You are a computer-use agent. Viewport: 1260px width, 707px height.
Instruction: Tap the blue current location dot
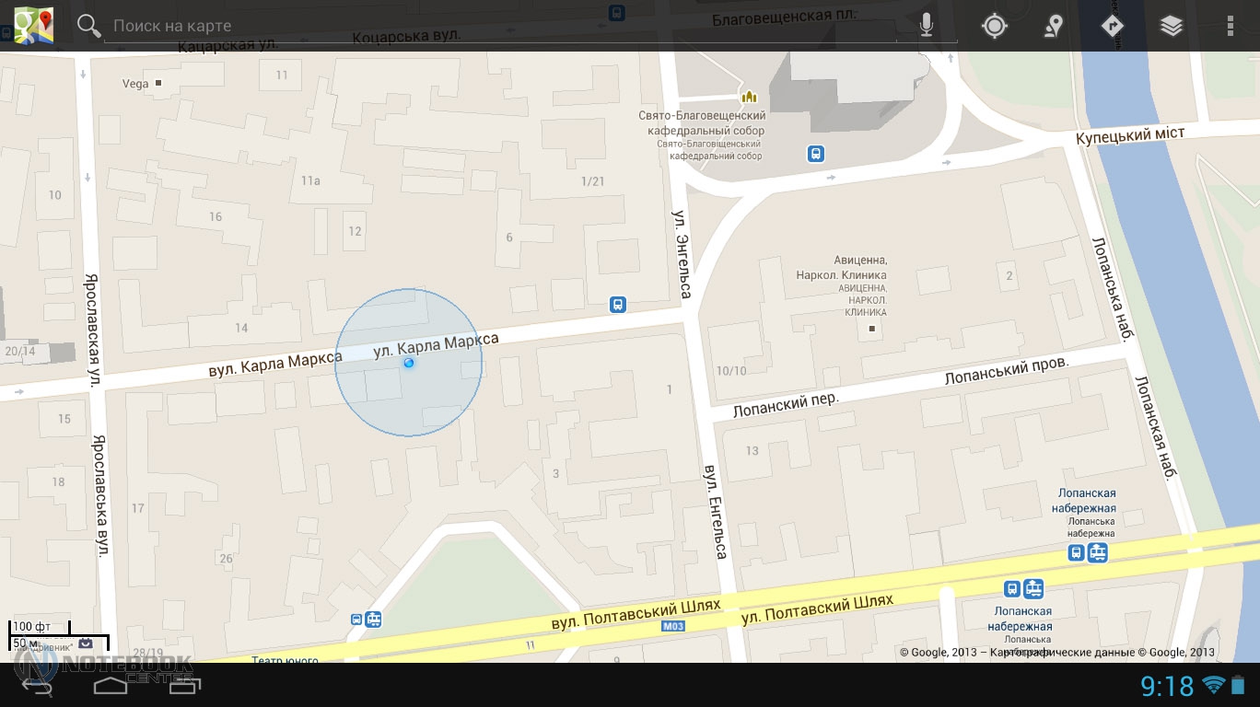point(409,363)
